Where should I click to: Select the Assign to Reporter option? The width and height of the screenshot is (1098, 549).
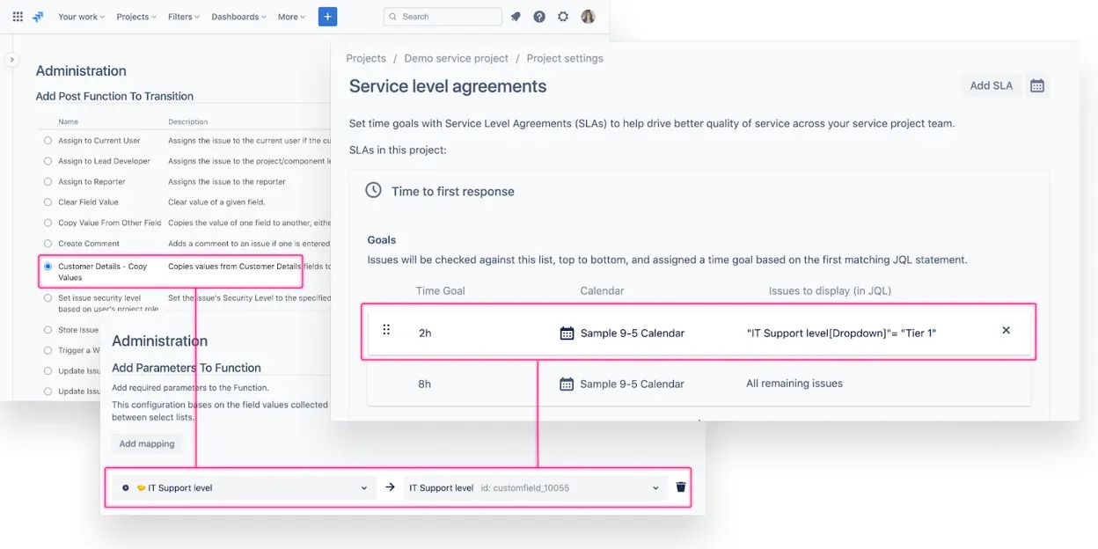pyautogui.click(x=47, y=181)
